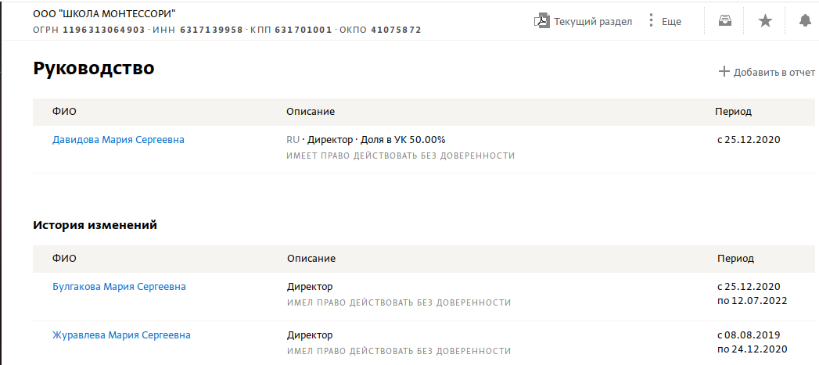Click the ОКПО number 41075872
This screenshot has width=819, height=365.
pyautogui.click(x=396, y=30)
